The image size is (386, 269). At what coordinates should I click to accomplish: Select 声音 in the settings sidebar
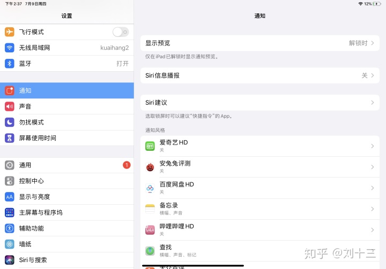coord(66,106)
